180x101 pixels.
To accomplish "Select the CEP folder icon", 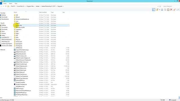I will point(15,15).
